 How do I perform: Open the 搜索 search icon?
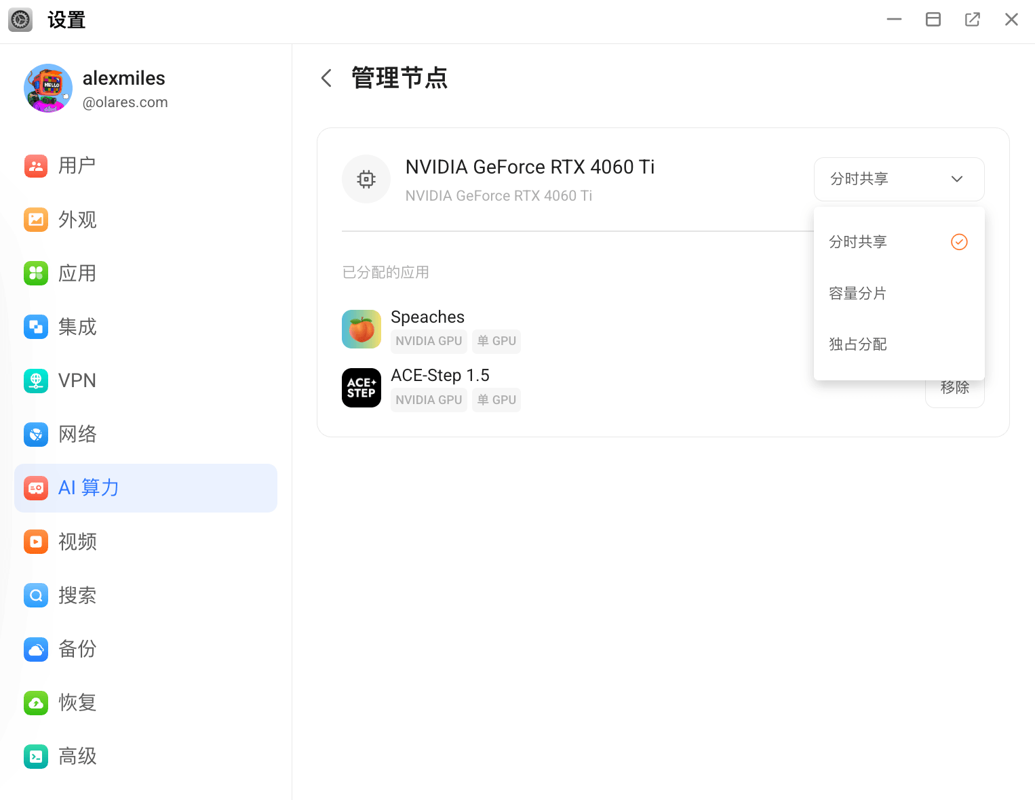tap(36, 595)
